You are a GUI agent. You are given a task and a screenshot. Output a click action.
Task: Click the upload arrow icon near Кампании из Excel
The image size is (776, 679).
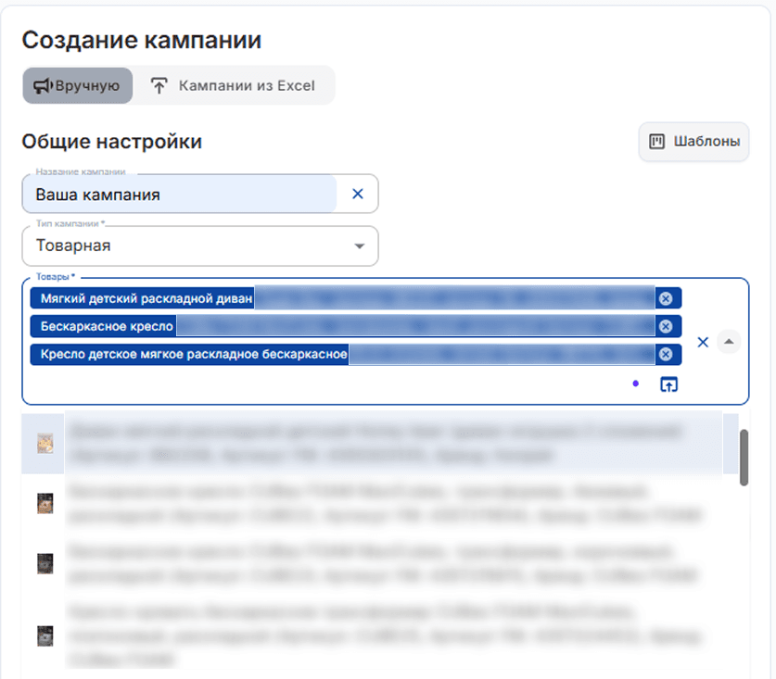[x=159, y=85]
